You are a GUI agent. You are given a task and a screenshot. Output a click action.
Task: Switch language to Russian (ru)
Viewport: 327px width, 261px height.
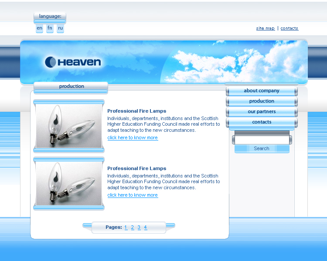60,28
